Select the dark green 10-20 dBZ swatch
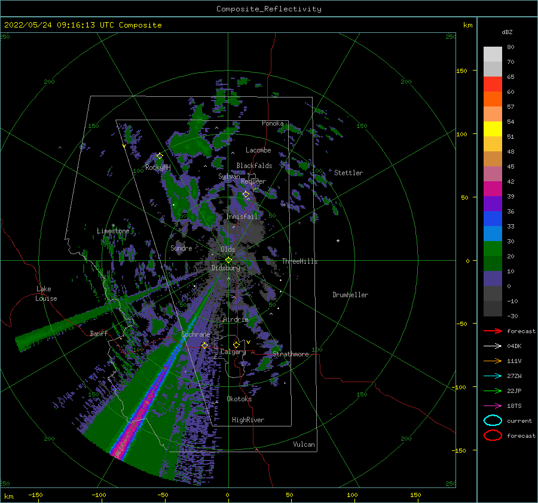The height and width of the screenshot is (503, 538). tap(493, 263)
